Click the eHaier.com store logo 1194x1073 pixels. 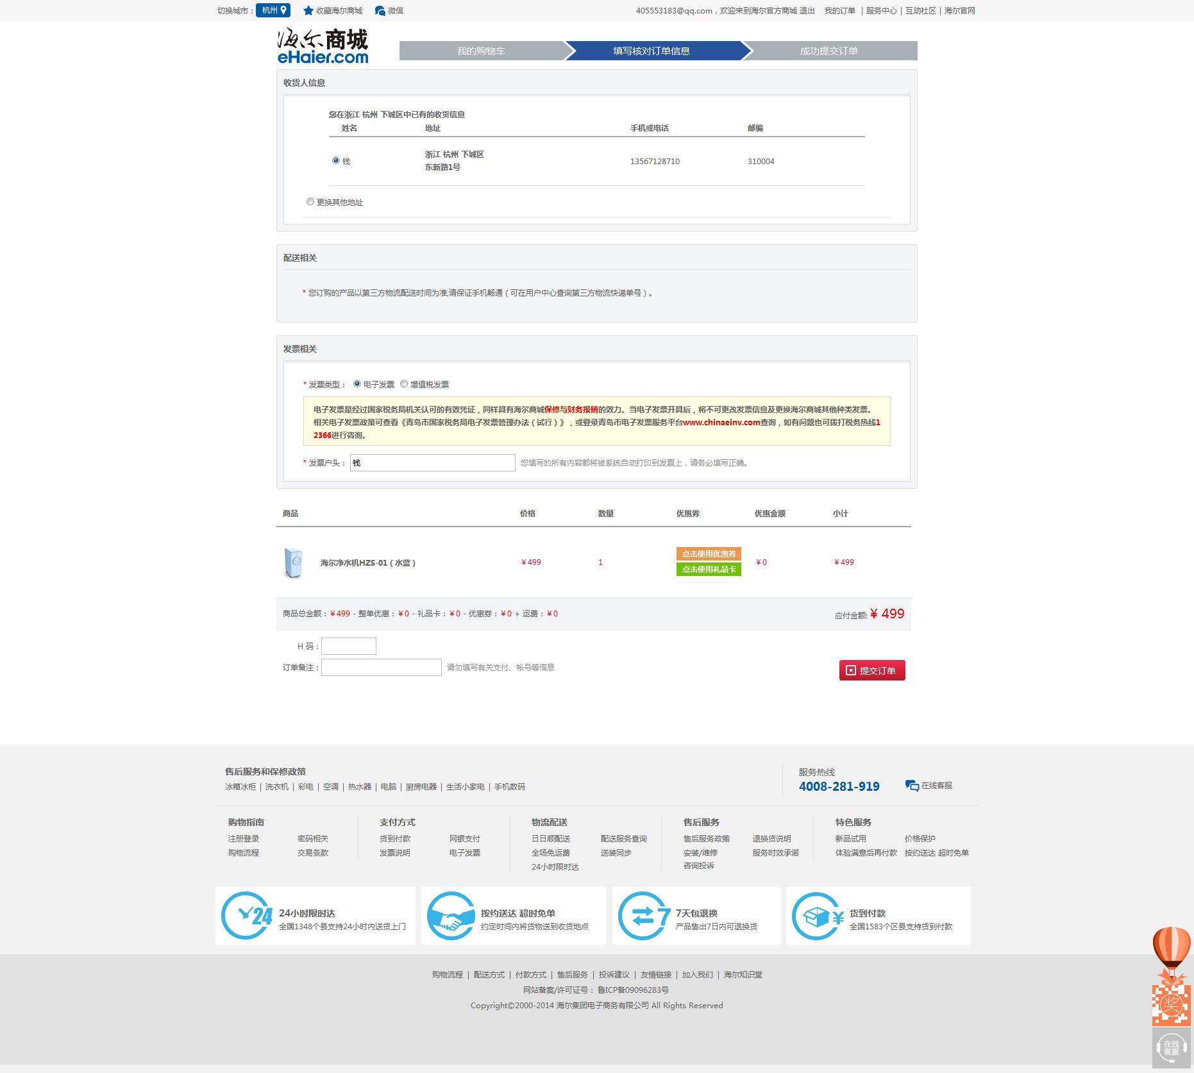coord(323,46)
